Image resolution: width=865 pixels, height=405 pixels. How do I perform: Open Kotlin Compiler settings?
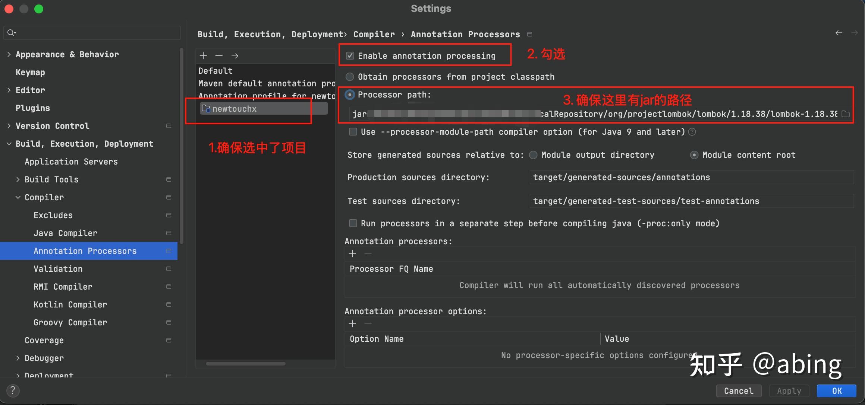click(x=70, y=304)
